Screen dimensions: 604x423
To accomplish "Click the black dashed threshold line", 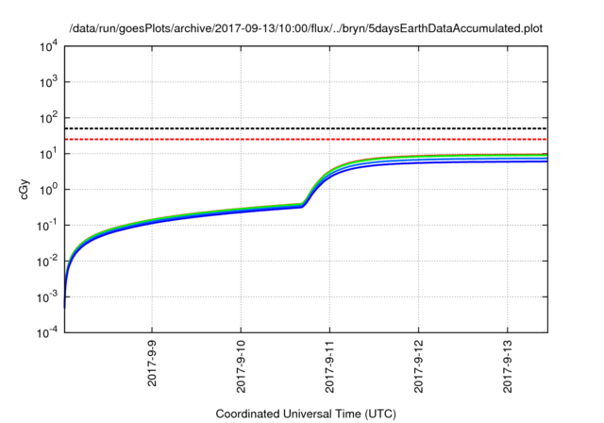I will [x=306, y=128].
